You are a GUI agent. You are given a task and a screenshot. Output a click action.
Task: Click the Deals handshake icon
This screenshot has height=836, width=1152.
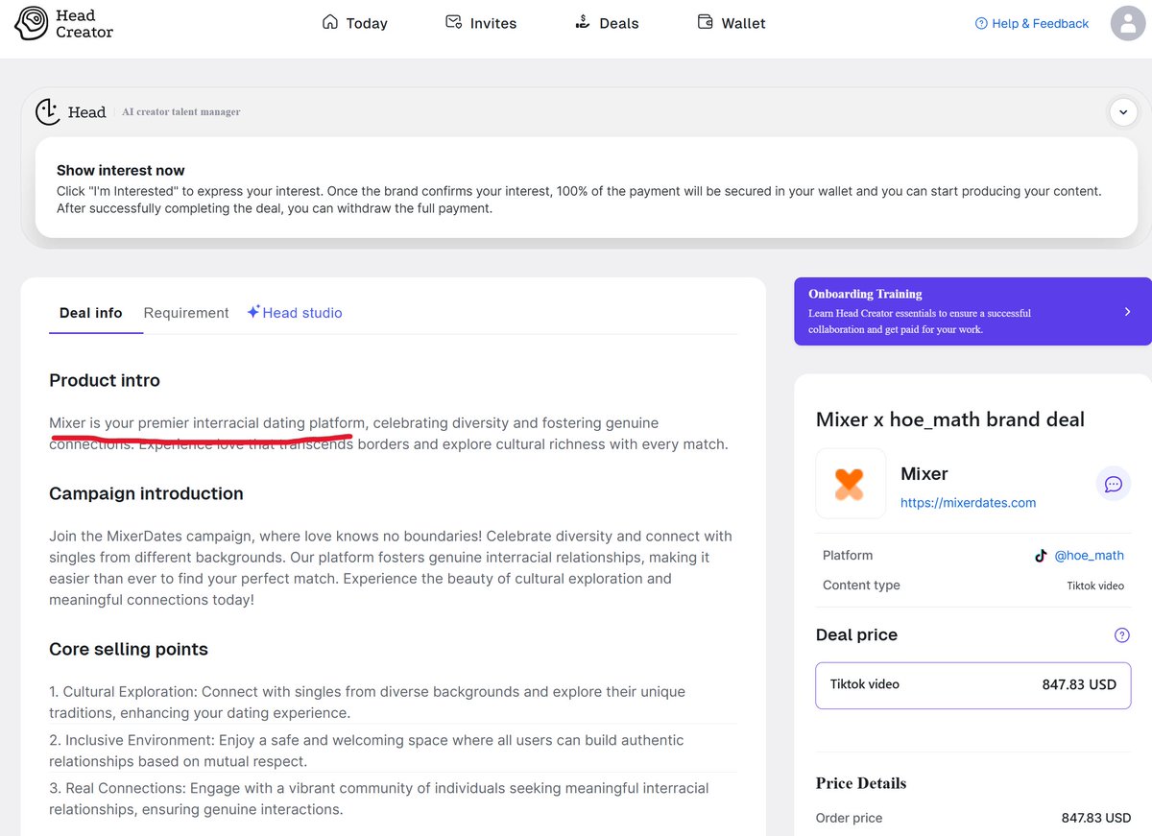click(x=583, y=22)
